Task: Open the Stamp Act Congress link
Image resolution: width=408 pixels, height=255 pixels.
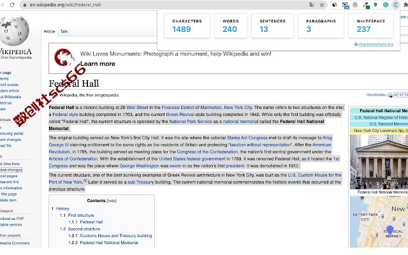Action: tap(247, 138)
